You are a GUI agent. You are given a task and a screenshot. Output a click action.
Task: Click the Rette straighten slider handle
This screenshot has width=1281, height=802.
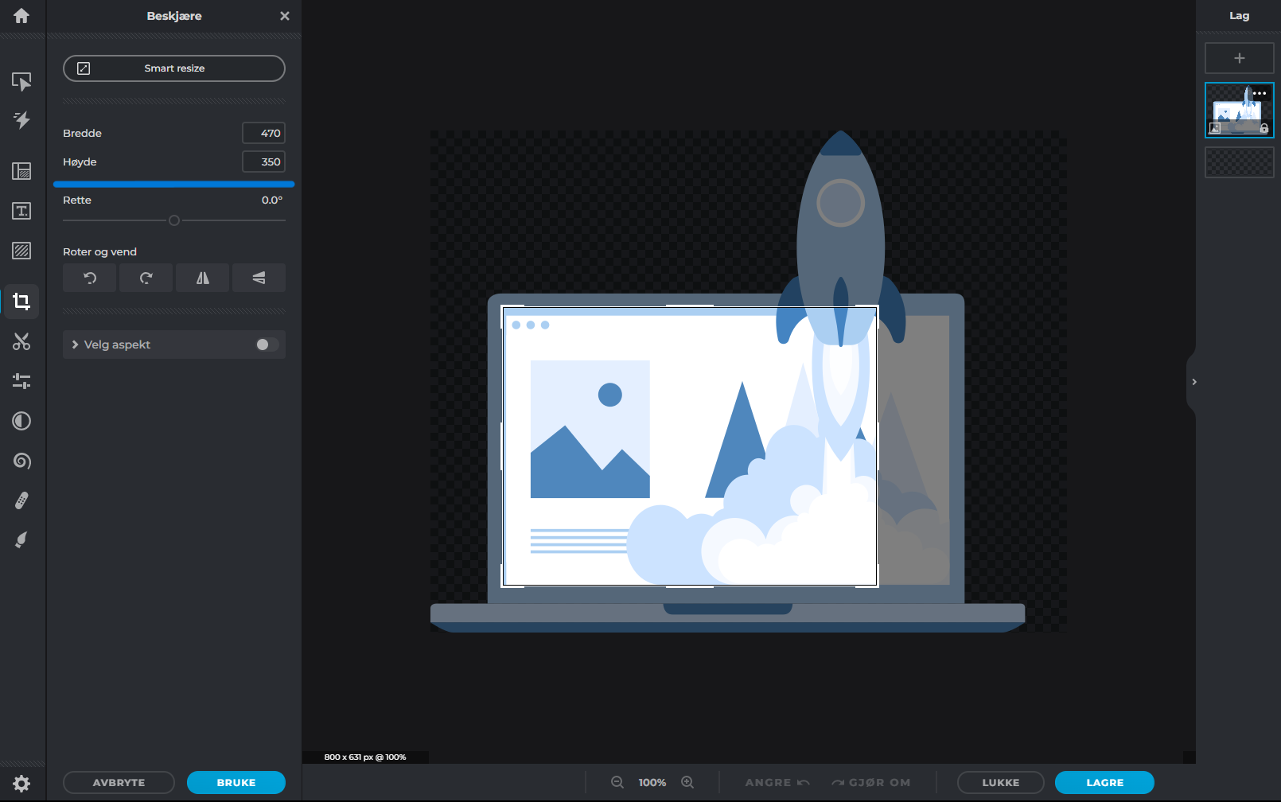click(174, 220)
